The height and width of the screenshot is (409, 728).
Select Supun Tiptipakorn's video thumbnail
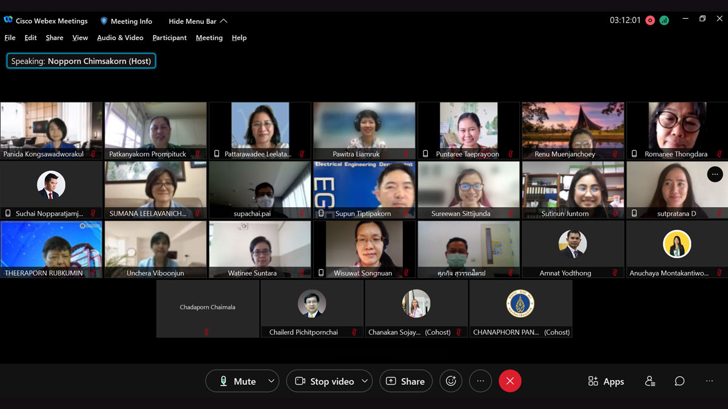point(364,189)
